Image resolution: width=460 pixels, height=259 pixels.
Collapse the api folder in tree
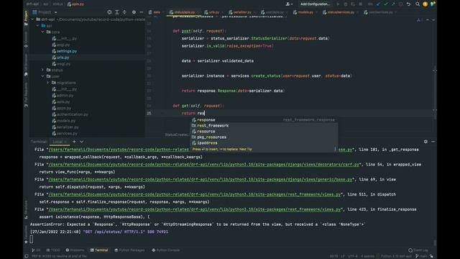(37, 26)
